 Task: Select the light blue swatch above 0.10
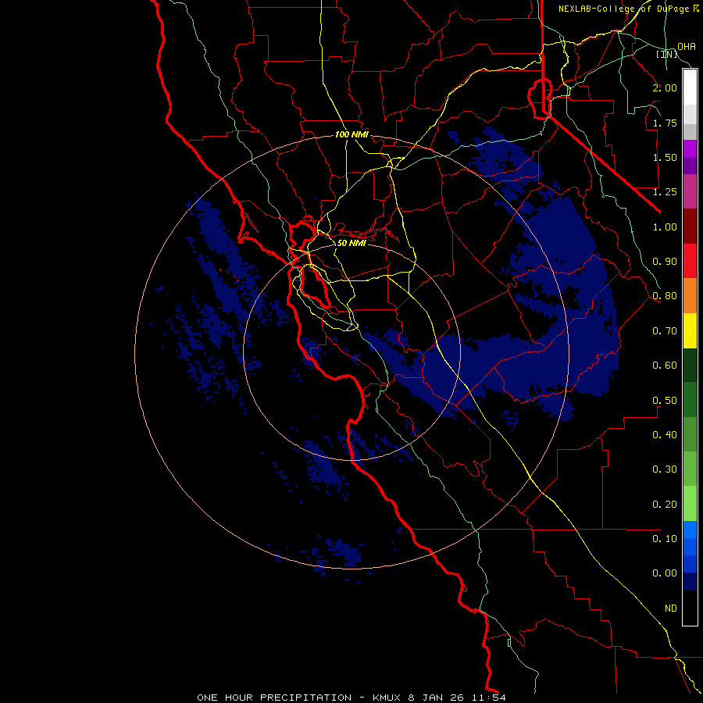coord(690,530)
